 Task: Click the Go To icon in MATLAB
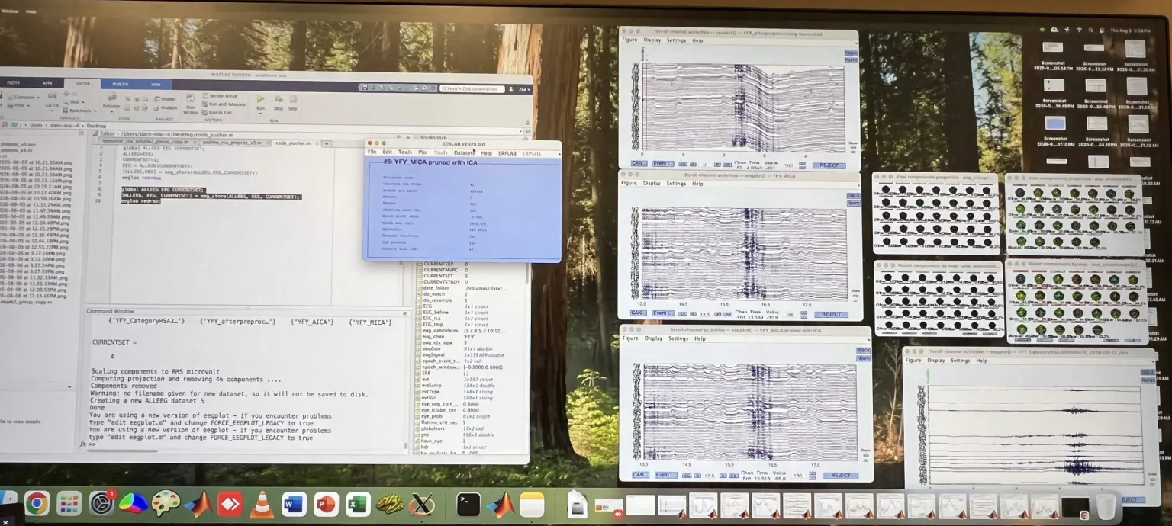click(51, 96)
